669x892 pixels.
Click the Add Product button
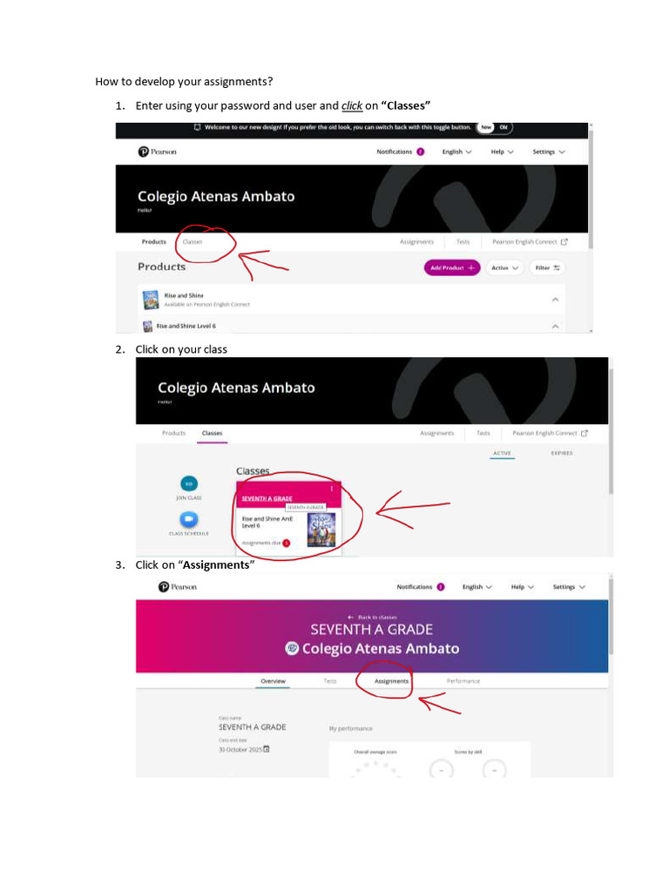point(452,268)
